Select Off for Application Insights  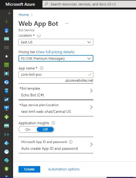click(45, 129)
